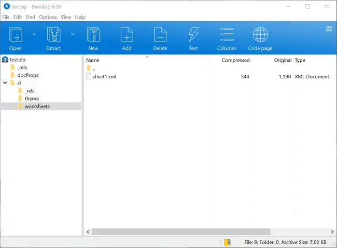Sort by the Name column header

pos(93,60)
